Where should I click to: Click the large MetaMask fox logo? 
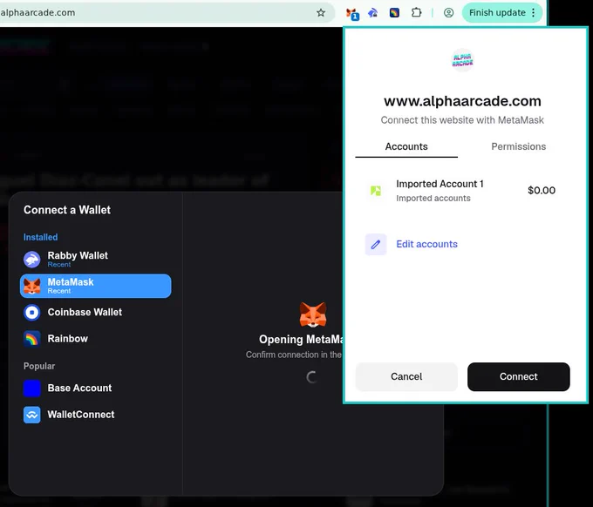point(313,314)
